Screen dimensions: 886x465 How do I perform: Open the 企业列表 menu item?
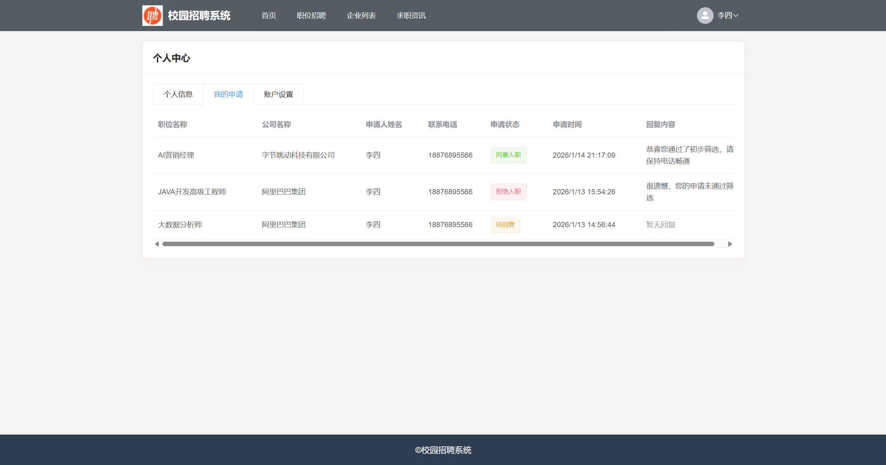pos(361,16)
